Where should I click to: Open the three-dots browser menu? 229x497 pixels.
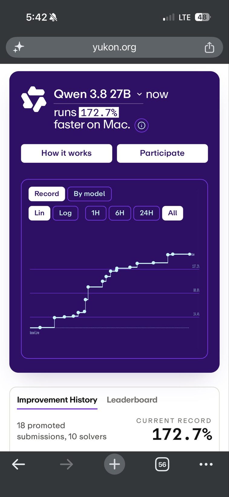click(x=206, y=464)
